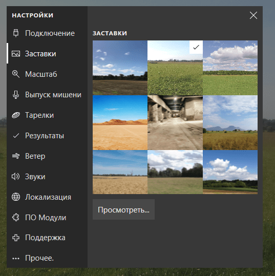Viewport: 275px width, 276px height.
Task: Click the white checkmark on selected background
Action: click(196, 47)
